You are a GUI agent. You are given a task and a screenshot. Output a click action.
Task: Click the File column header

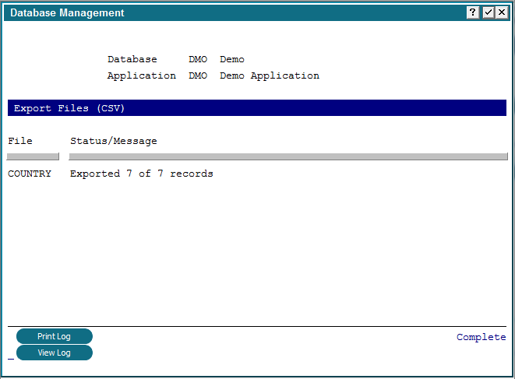20,141
